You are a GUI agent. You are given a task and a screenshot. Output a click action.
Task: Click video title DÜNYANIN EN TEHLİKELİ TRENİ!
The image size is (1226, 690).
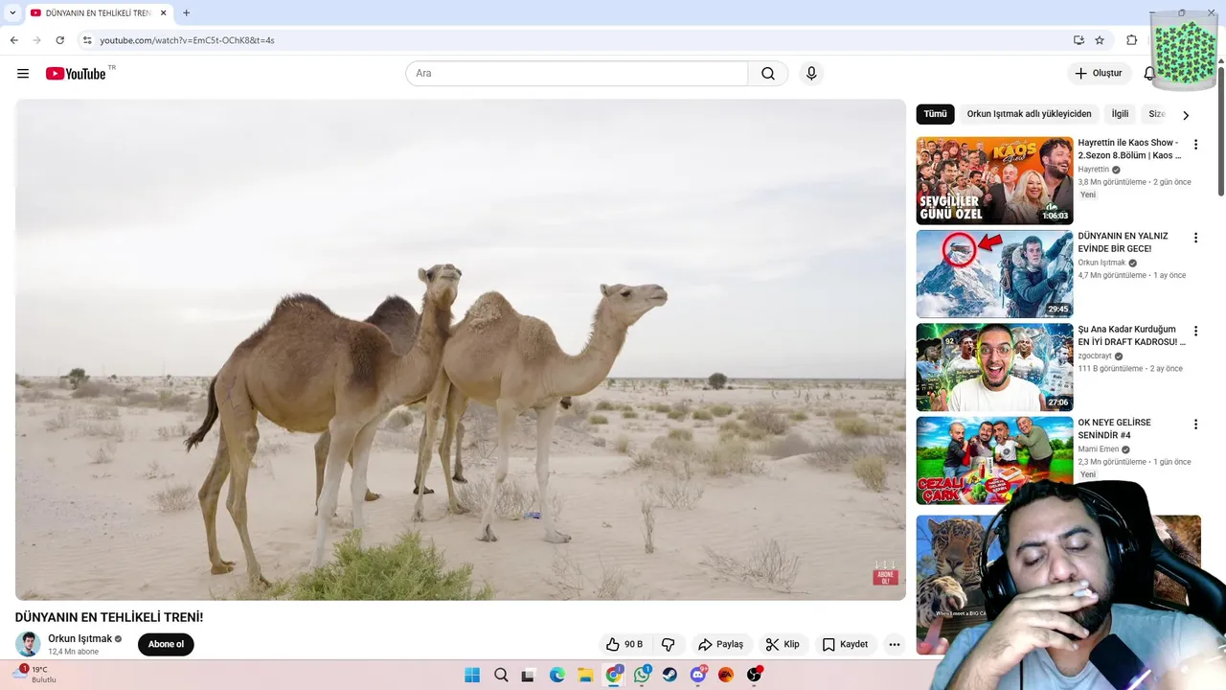pos(109,617)
